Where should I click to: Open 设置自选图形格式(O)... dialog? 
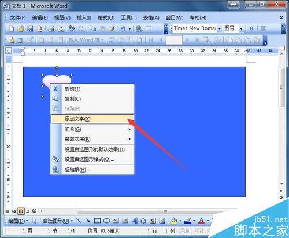(92, 159)
